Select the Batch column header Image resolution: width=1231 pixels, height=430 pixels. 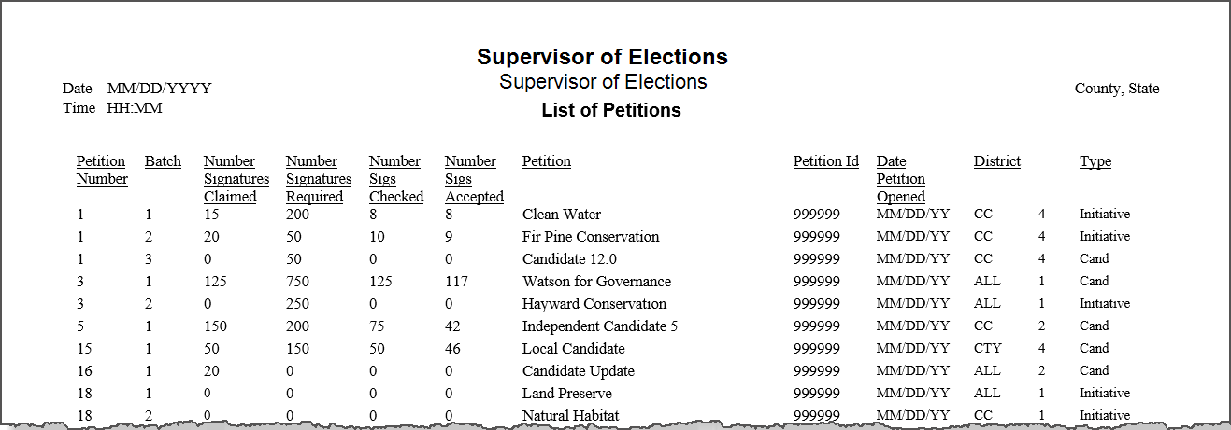coord(163,161)
